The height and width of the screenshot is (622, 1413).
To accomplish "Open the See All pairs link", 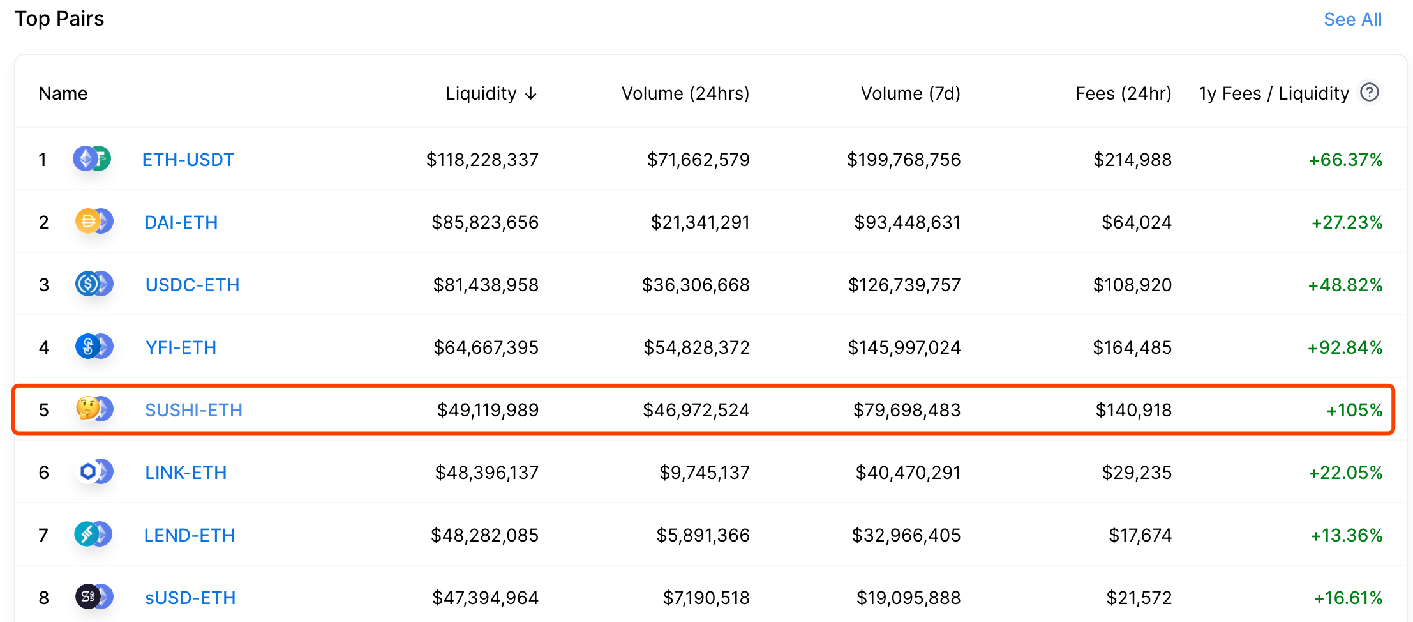I will click(x=1353, y=19).
